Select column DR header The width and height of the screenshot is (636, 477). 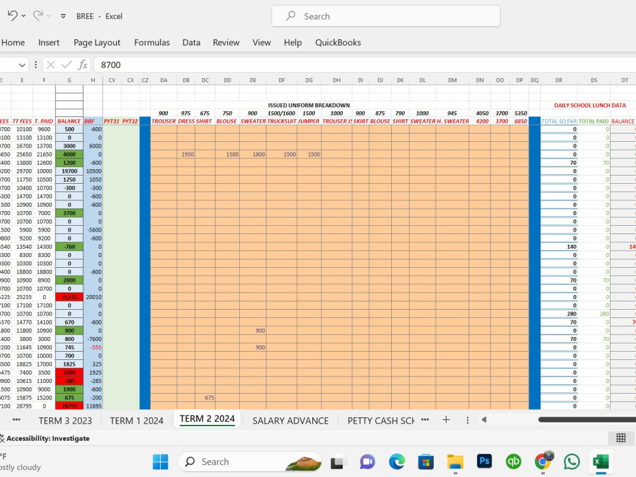[x=559, y=80]
